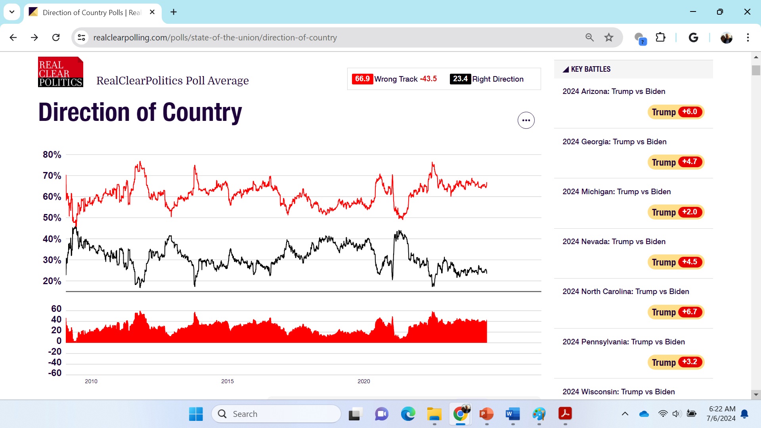Open the browser Extensions puzzle icon
The image size is (761, 428).
coord(660,38)
